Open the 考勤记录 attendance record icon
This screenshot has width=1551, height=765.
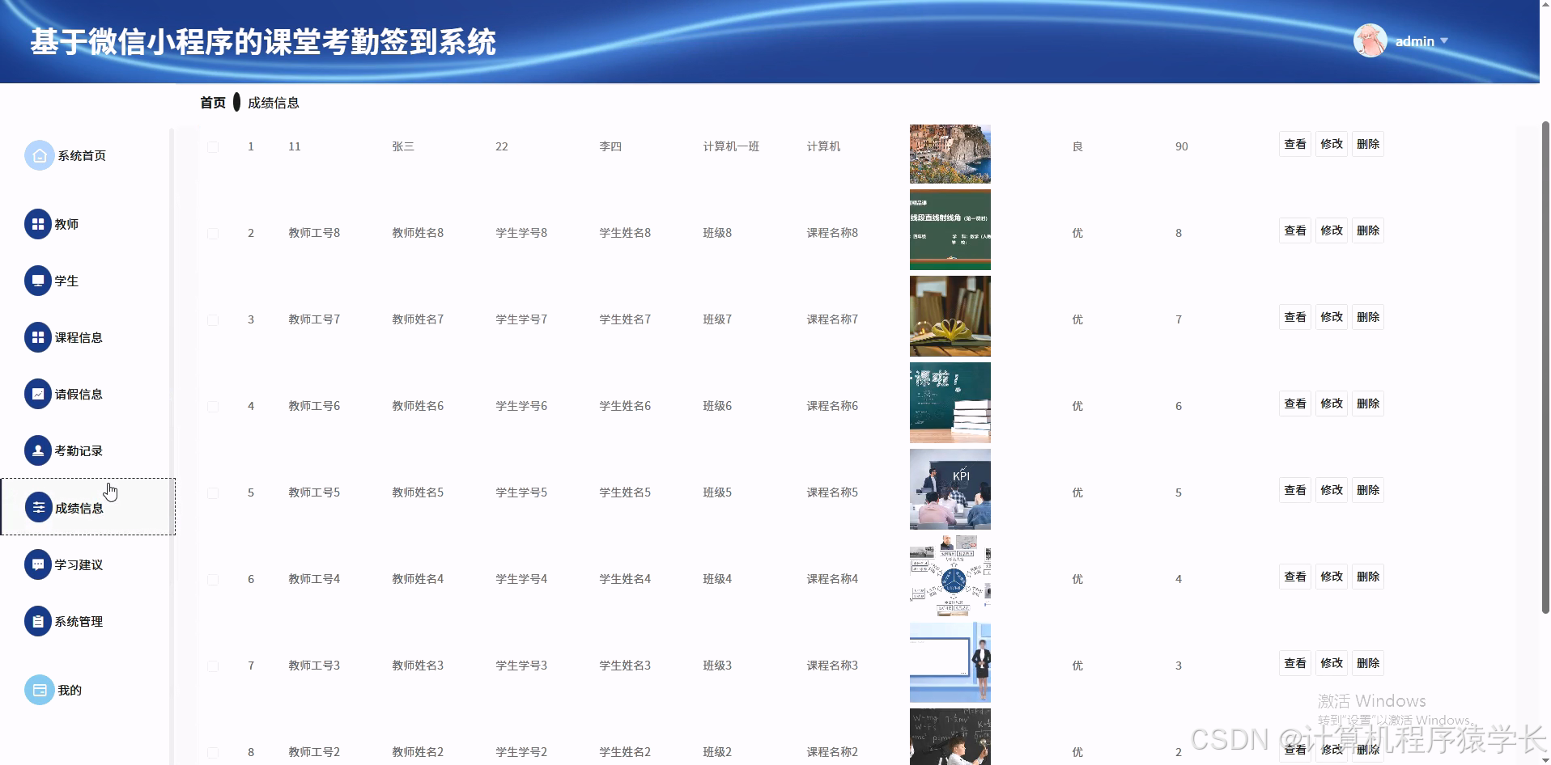[39, 450]
